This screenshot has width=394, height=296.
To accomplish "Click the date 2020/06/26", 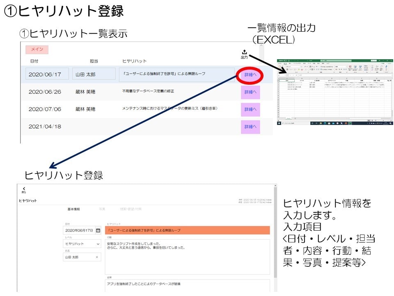I will coord(45,92).
